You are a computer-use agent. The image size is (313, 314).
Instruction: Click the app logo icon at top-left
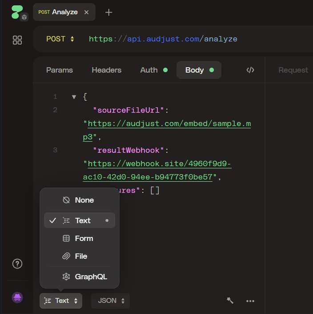click(17, 12)
